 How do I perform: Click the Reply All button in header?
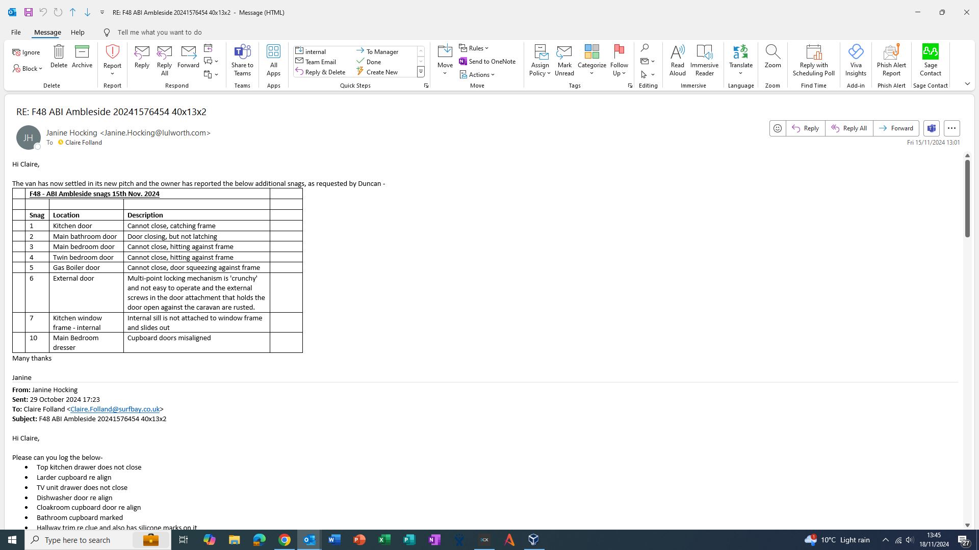(x=849, y=128)
